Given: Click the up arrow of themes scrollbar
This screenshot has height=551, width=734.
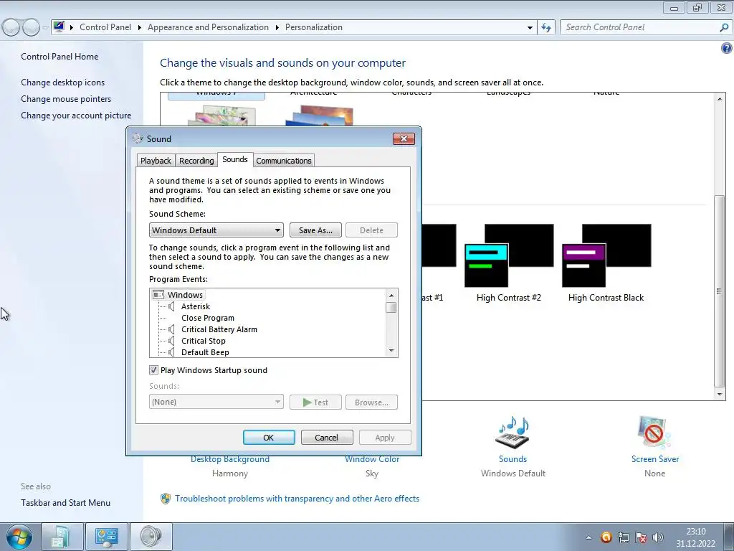Looking at the screenshot, I should (x=720, y=99).
